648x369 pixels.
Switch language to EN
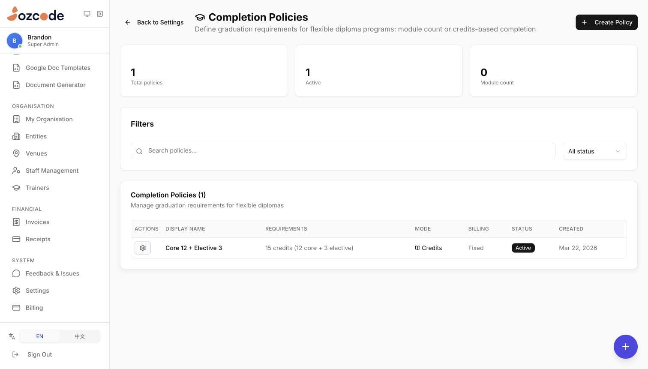coord(40,336)
